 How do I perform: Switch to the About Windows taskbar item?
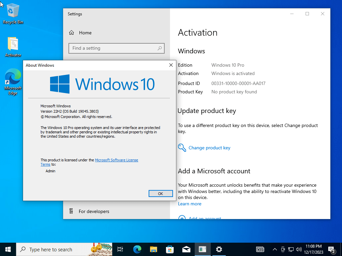(x=203, y=249)
